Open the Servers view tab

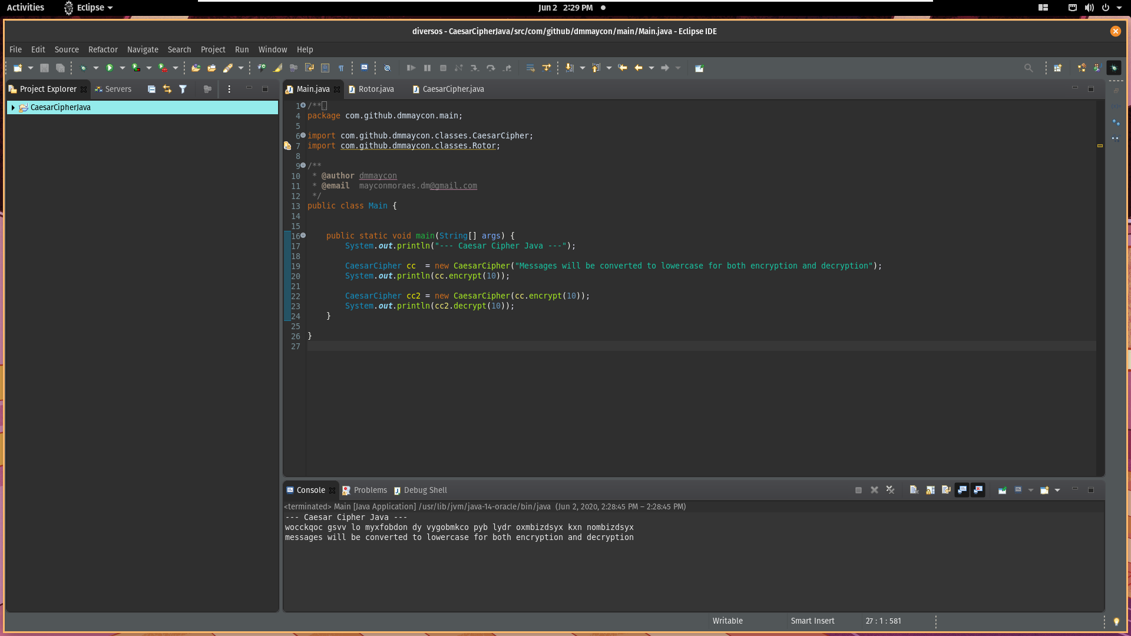point(118,90)
